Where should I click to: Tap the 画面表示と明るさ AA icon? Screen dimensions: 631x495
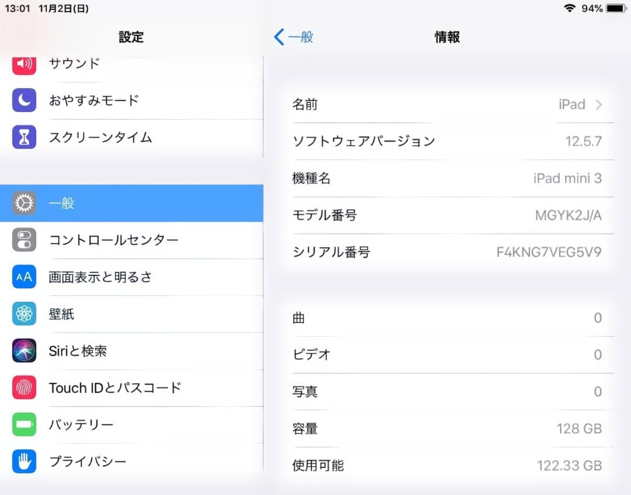click(x=23, y=277)
